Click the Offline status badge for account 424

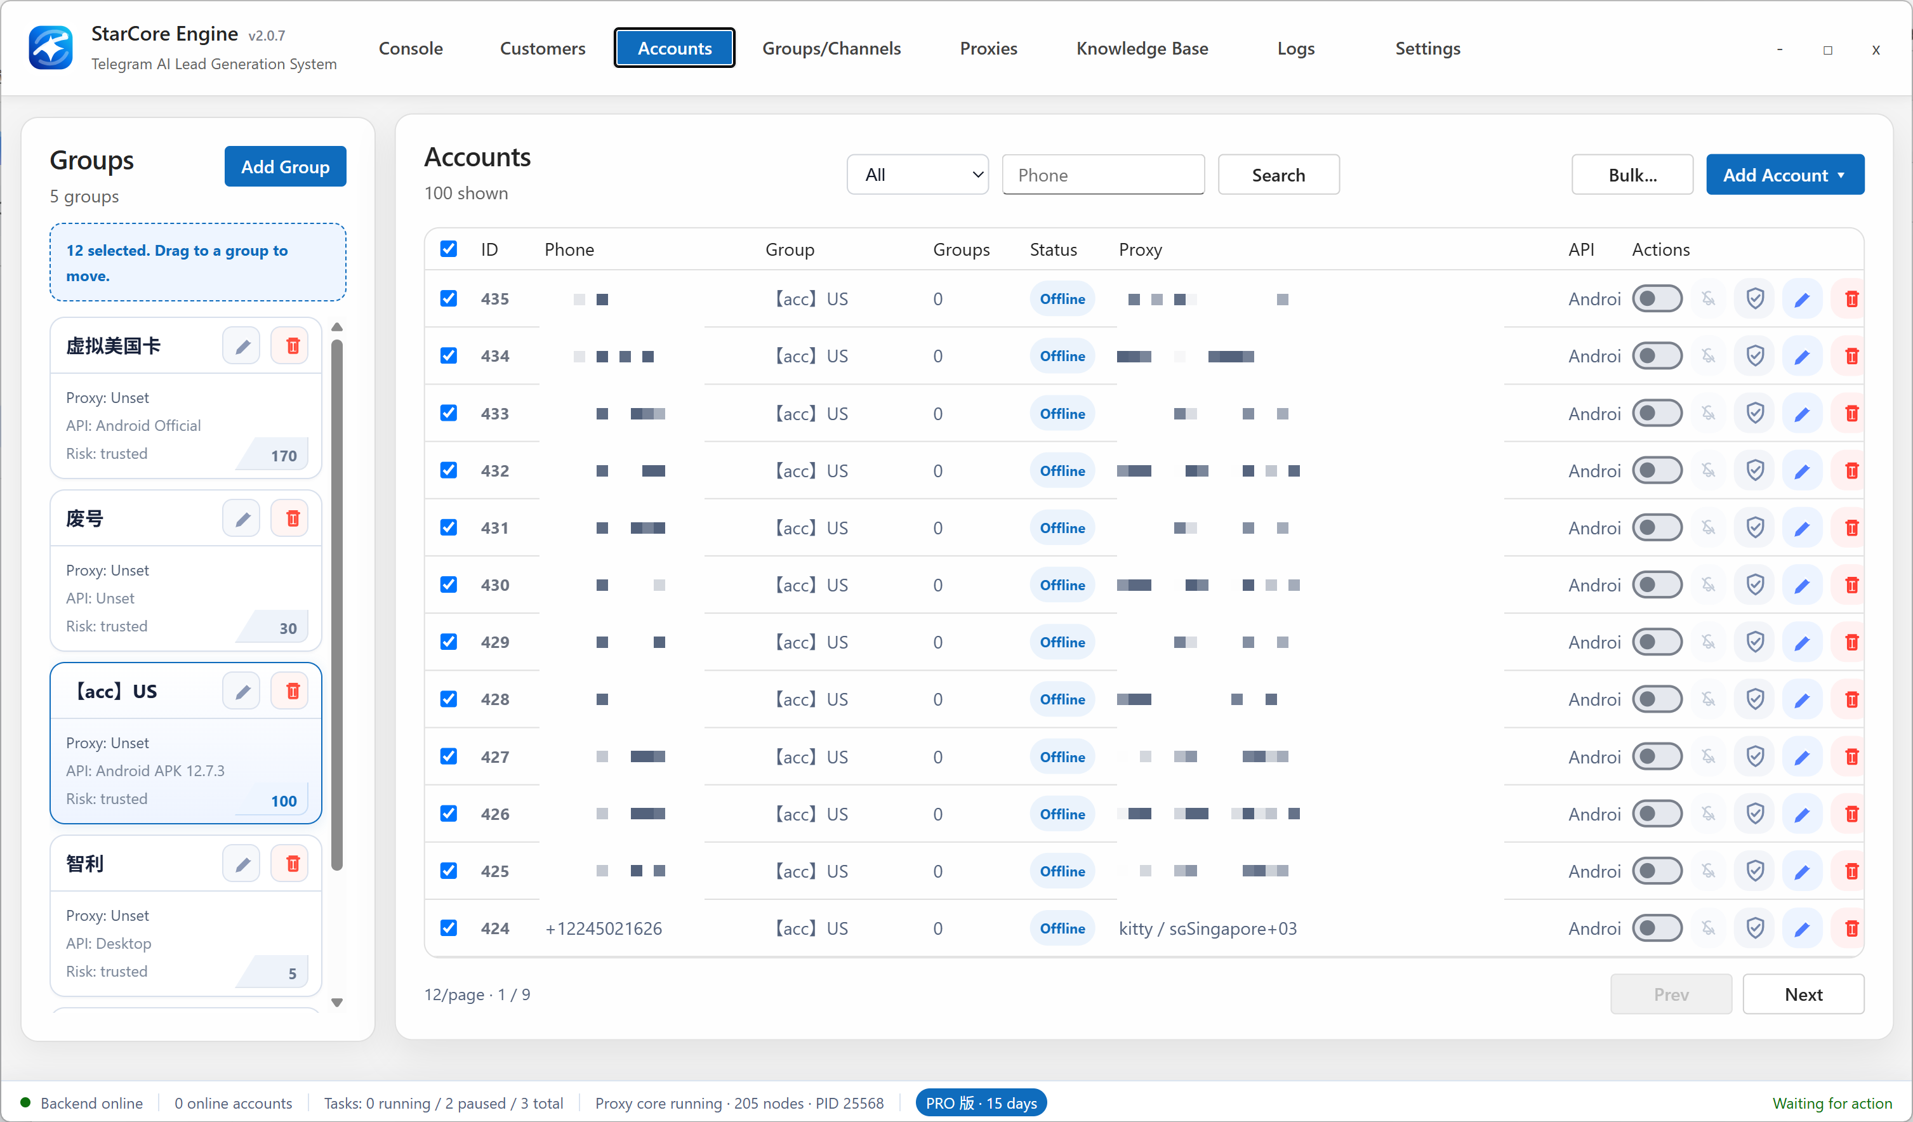1062,928
